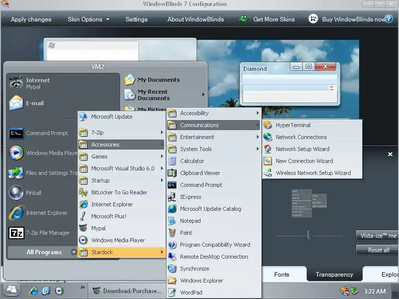Screen dimensions: 399x299
Task: Select Accessories in All Programs menu
Action: point(122,145)
